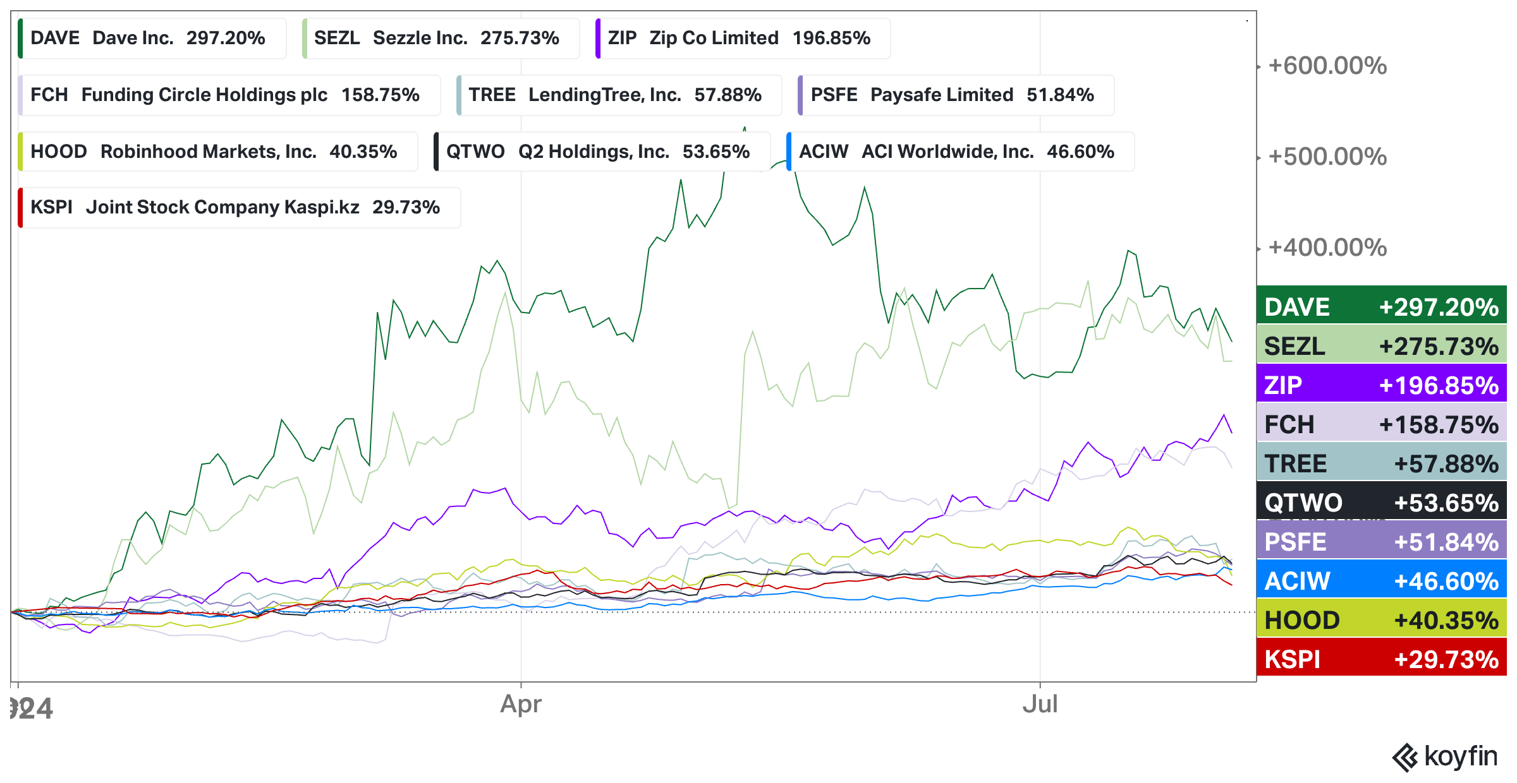The image size is (1517, 783).
Task: Select the TREE LendingTree legend entry
Action: click(619, 95)
